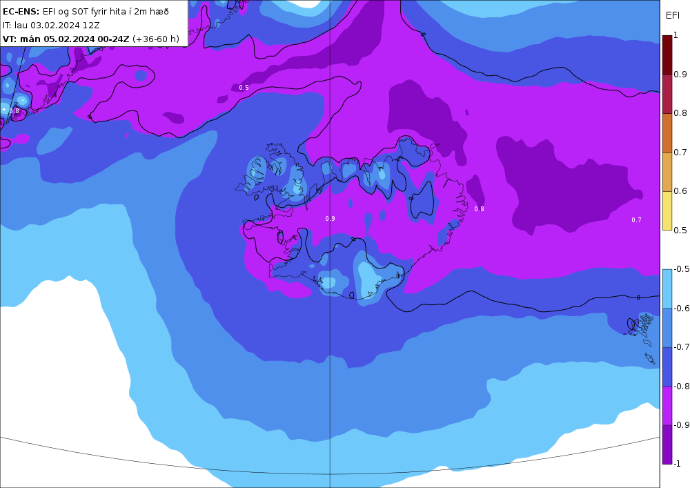The height and width of the screenshot is (488, 690).
Task: Click the legend value 1 at top
Action: 676,35
